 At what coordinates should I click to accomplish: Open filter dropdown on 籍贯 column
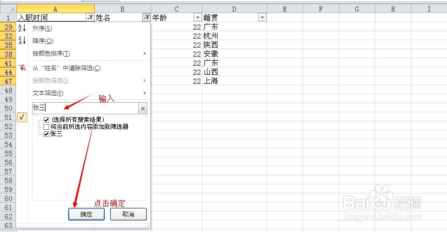(262, 18)
